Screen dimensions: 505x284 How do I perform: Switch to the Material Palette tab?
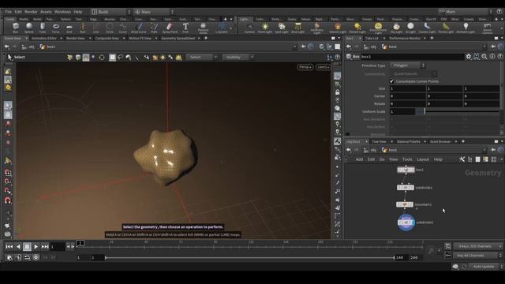point(409,141)
